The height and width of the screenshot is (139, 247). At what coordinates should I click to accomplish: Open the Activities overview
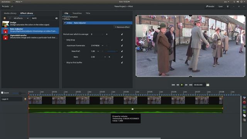click(x=6, y=2)
